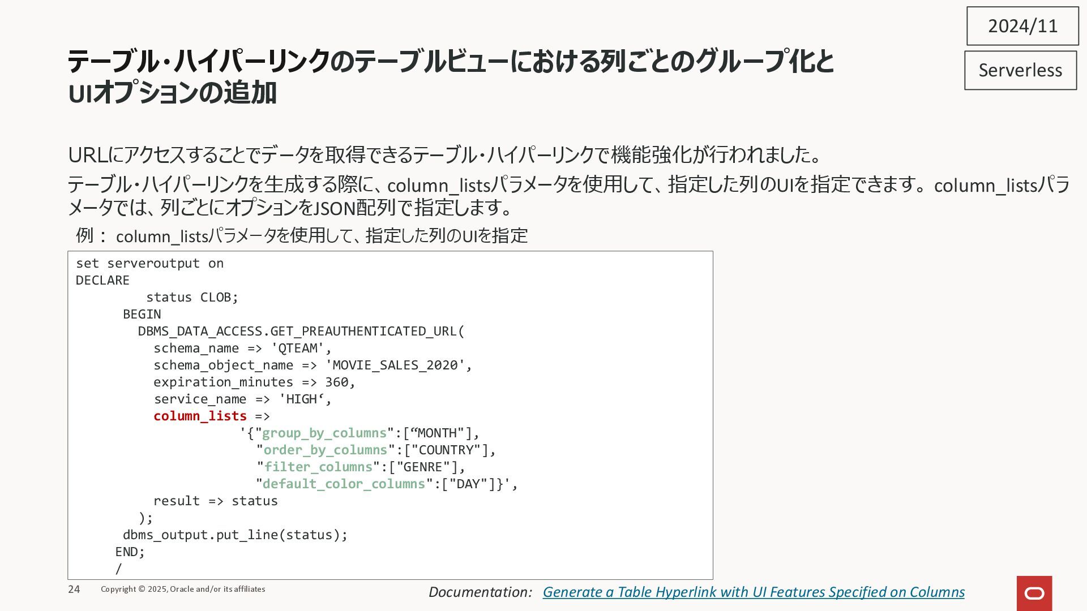Click the DBMS_DATA_ACCESS.GET_PREAUTHENTICATED_URL line

(301, 331)
